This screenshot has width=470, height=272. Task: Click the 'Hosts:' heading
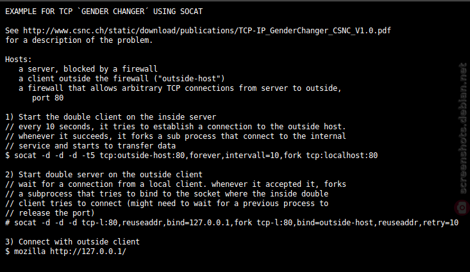coord(19,60)
